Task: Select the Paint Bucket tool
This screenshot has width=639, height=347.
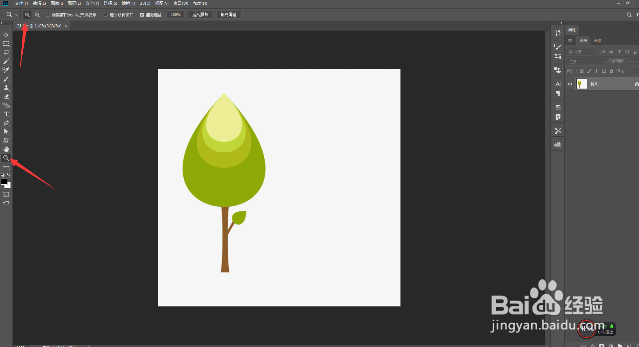Action: pyautogui.click(x=6, y=105)
